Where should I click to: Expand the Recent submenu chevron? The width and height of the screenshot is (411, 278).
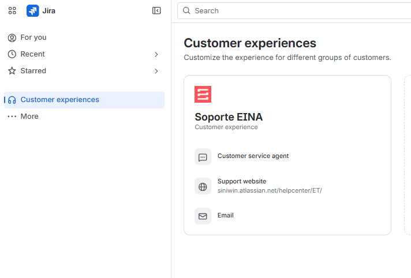pos(156,54)
